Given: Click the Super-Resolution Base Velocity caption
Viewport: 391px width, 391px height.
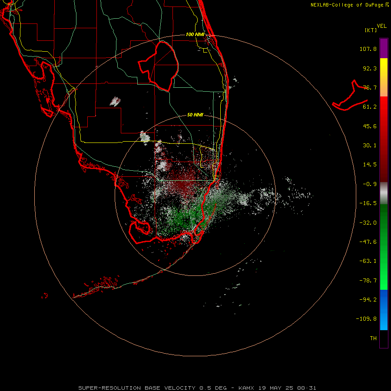Looking at the screenshot, I should coord(197,388).
